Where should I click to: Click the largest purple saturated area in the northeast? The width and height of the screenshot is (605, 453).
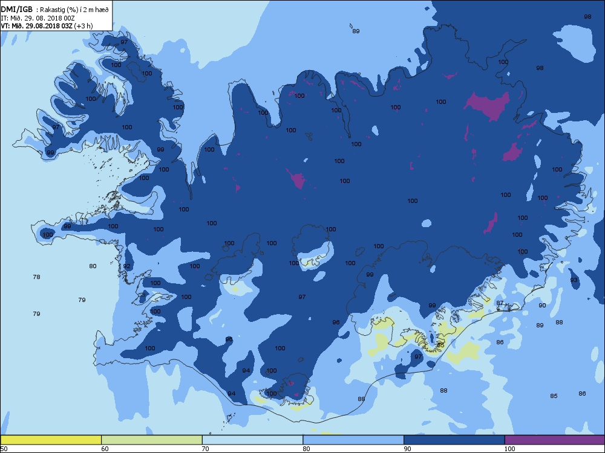(488, 106)
